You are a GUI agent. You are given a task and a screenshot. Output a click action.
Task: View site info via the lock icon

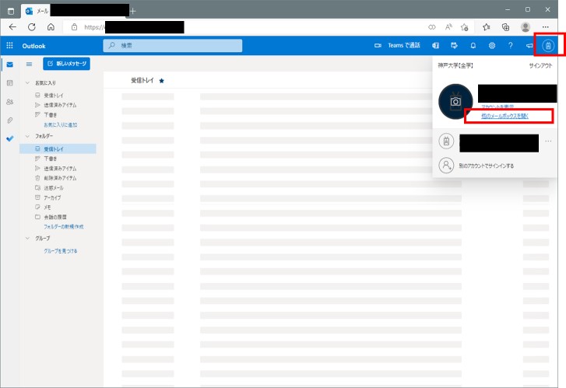coord(75,27)
